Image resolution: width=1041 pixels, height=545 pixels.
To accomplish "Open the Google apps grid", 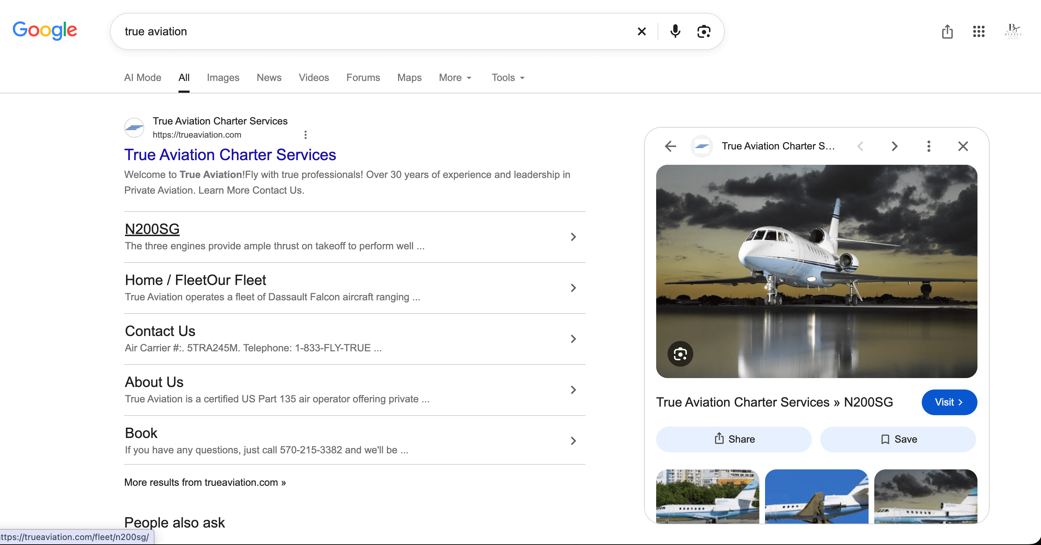I will tap(979, 31).
